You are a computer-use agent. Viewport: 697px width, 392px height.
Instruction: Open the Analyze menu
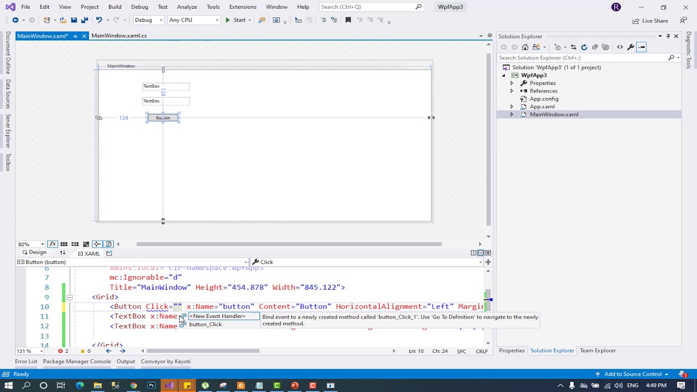(x=187, y=7)
